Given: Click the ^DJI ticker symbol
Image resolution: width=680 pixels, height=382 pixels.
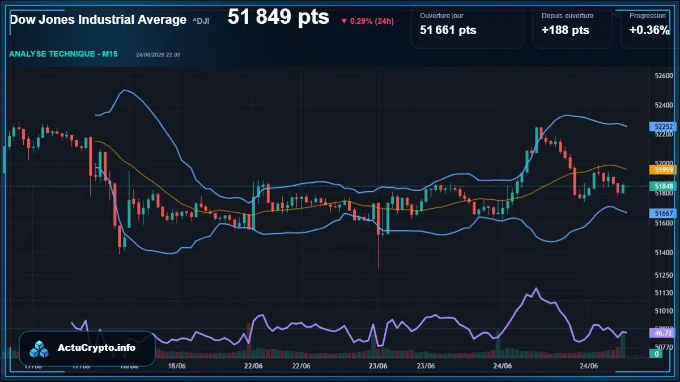Looking at the screenshot, I should pos(201,21).
